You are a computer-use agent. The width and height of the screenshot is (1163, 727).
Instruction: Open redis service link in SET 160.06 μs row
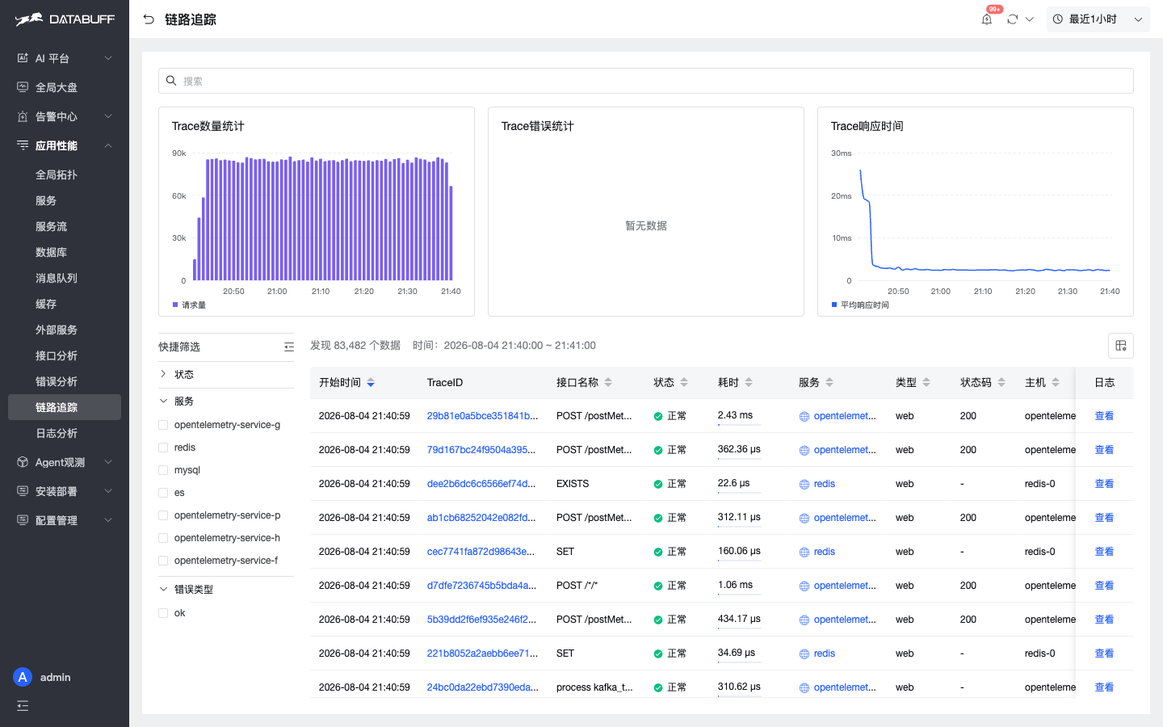(825, 552)
